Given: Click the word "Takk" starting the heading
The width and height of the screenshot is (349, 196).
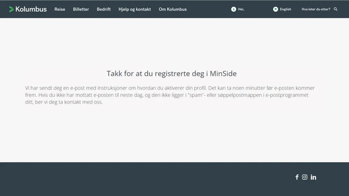Looking at the screenshot, I should [x=114, y=74].
